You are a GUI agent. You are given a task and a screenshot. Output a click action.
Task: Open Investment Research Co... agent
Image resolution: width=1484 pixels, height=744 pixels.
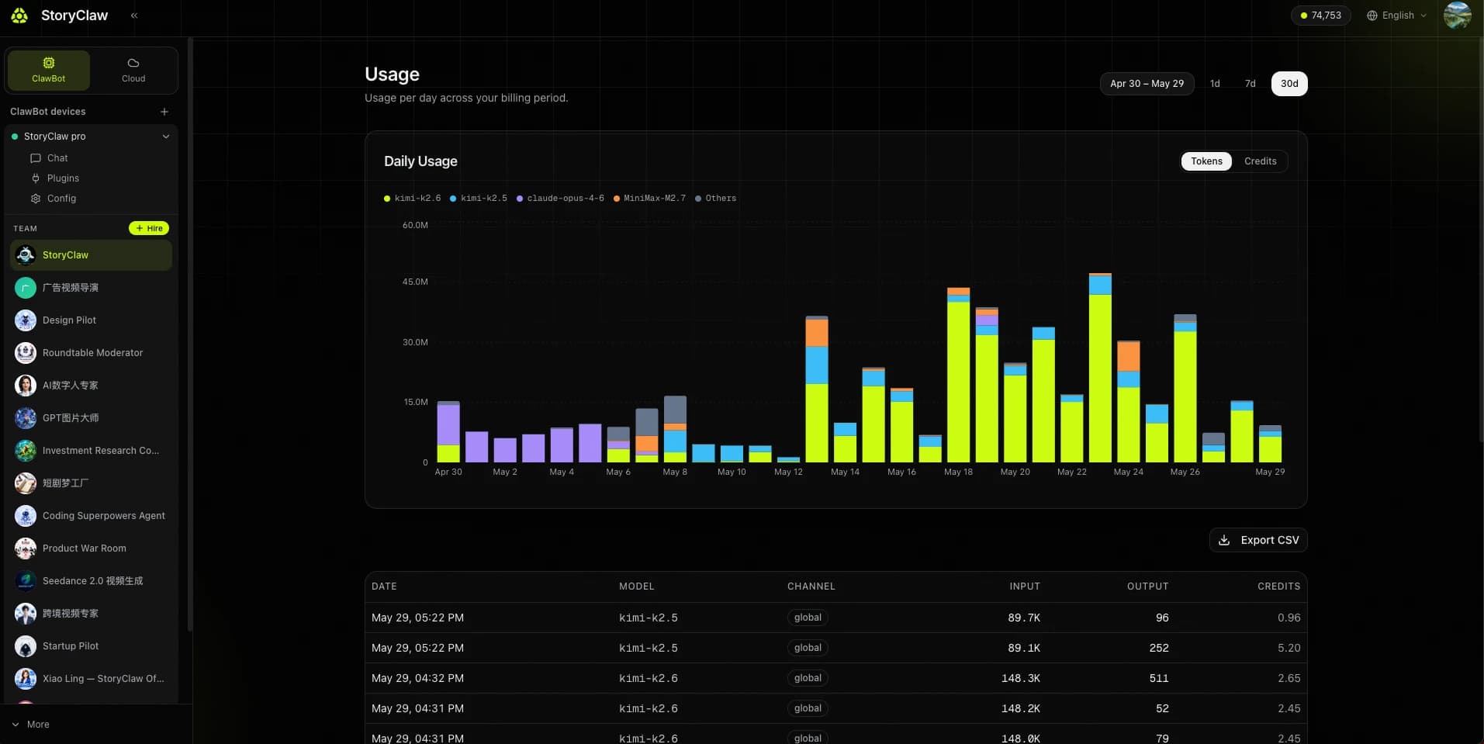pos(92,451)
